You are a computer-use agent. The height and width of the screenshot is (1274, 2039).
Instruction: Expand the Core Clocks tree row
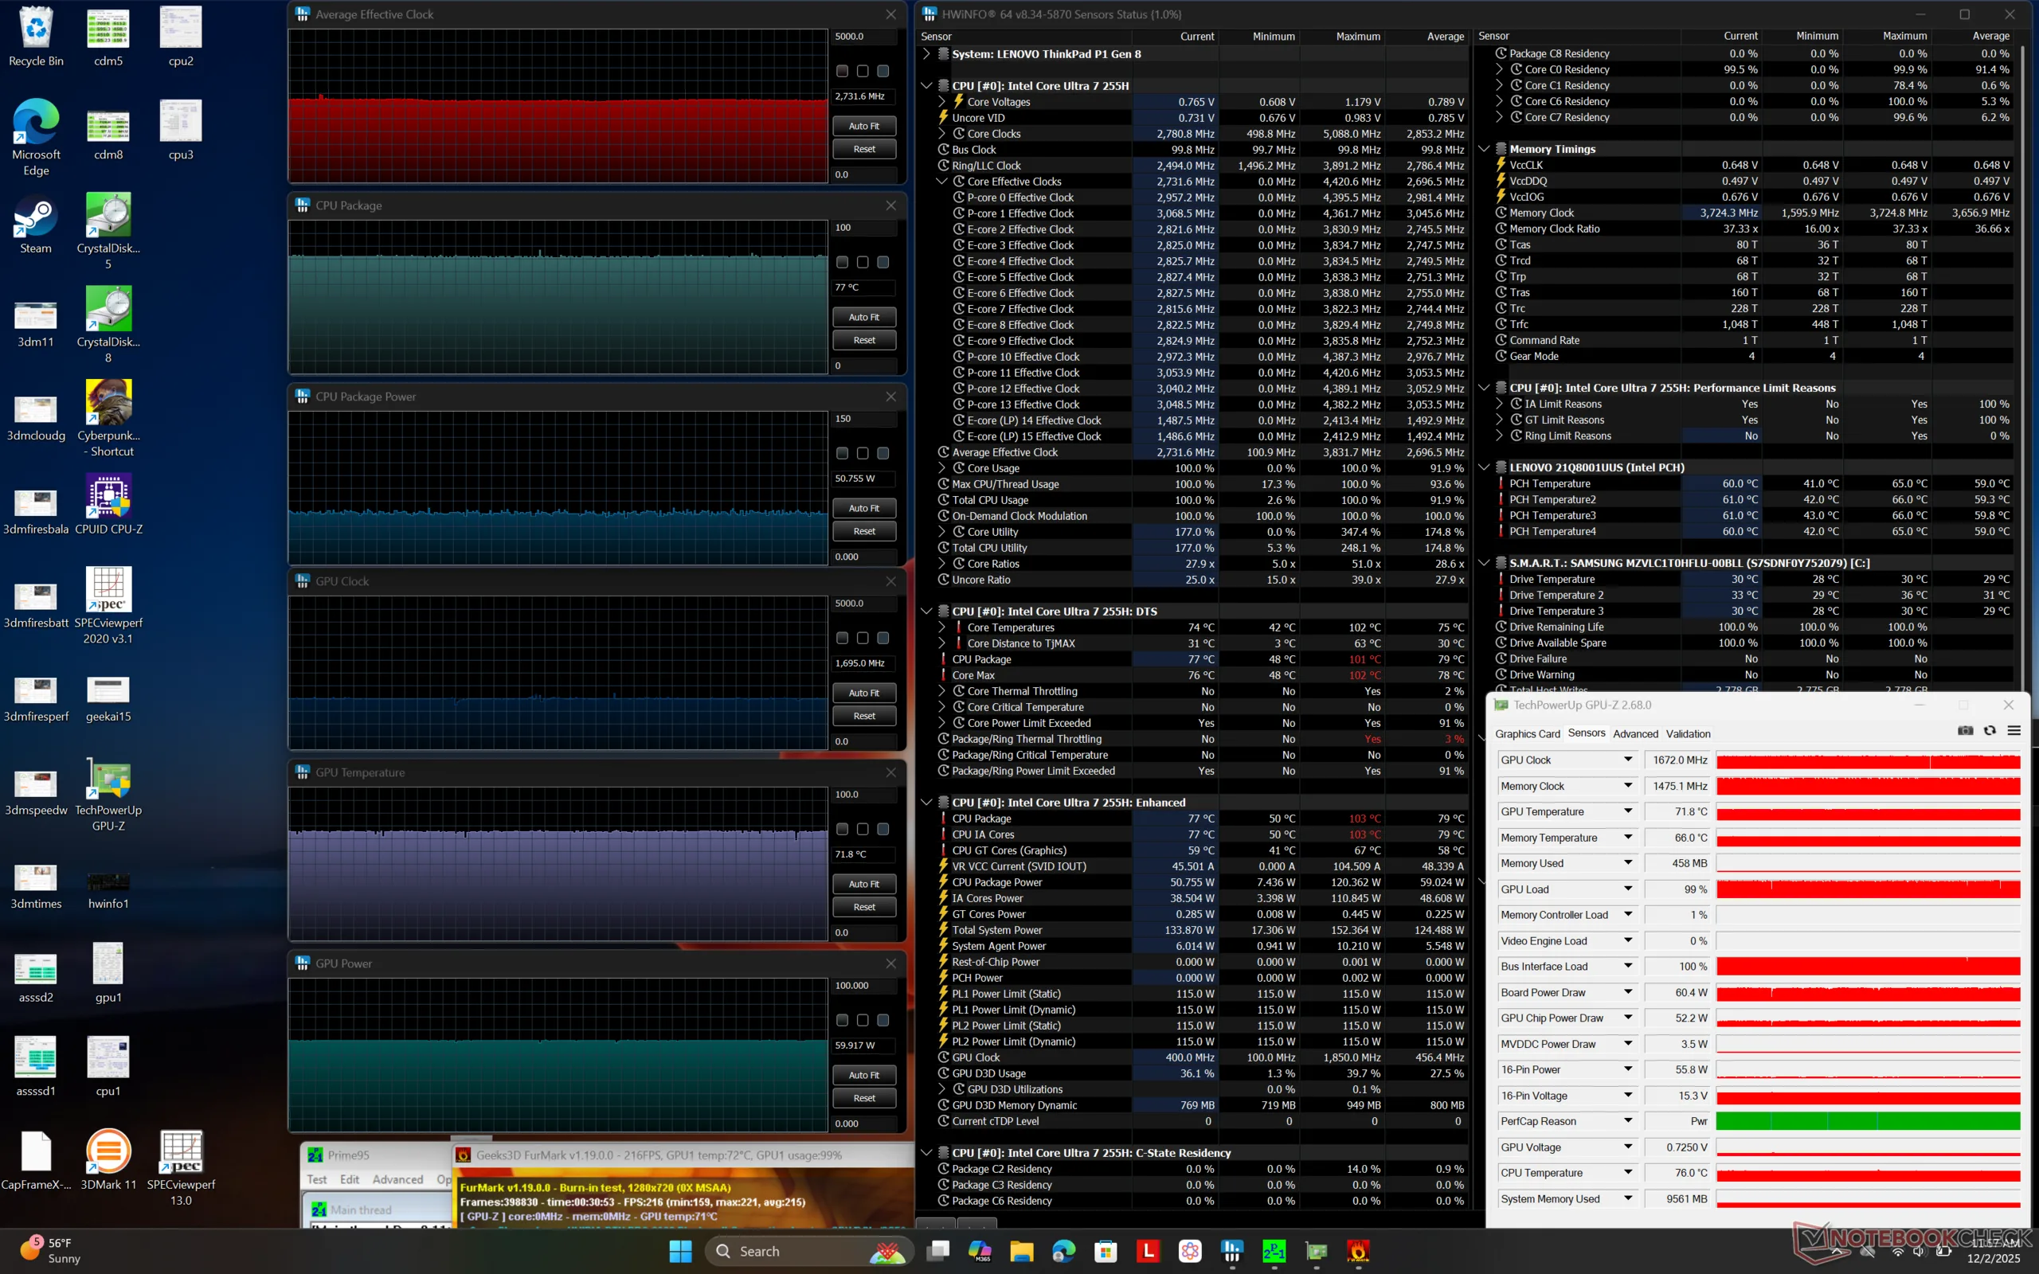pos(942,134)
